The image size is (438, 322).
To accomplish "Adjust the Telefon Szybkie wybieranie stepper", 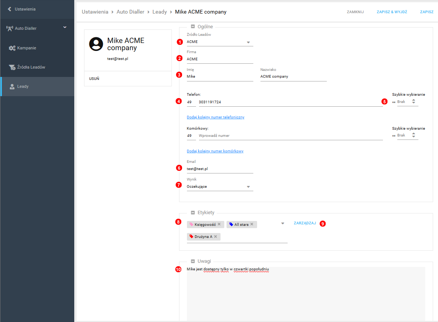I will (413, 101).
